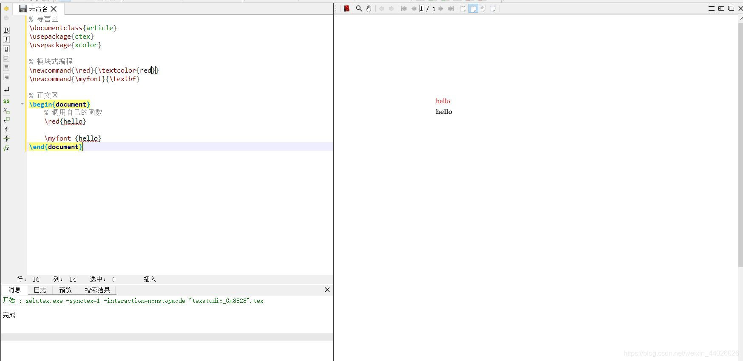
Task: Click the horizontal scrollbar under messages panel
Action: pos(167,337)
